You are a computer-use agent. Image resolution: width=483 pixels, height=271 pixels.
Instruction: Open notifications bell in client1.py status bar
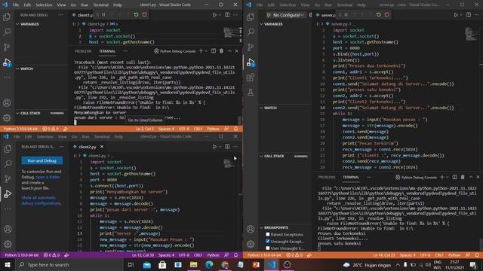[x=235, y=129]
